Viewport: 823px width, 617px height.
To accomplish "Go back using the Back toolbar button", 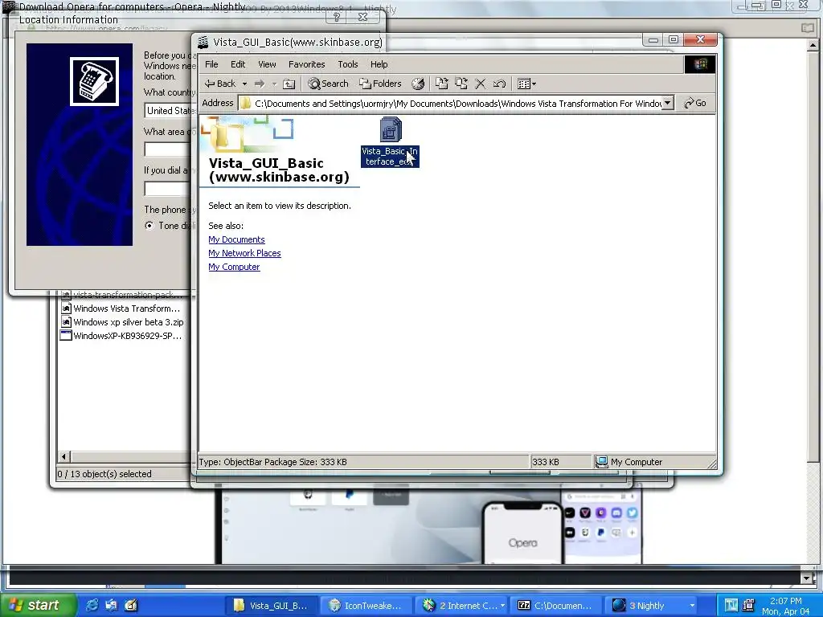I will [x=220, y=84].
